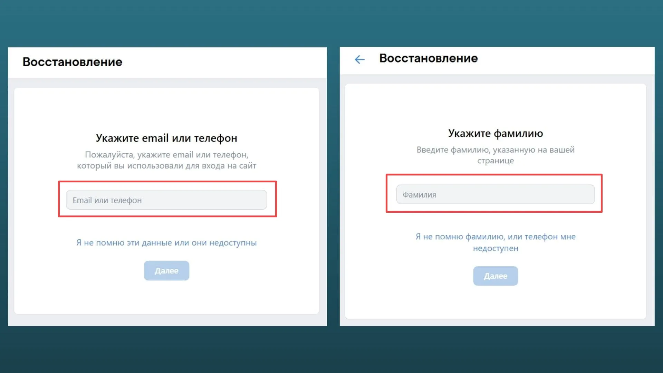Select the Email или телефон input field
663x373 pixels.
(166, 200)
